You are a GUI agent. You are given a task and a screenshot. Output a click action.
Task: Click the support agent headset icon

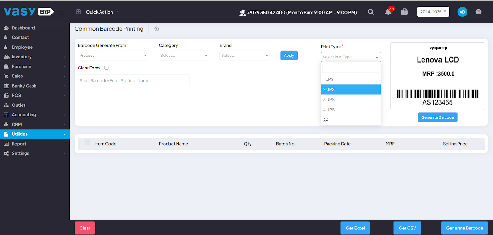pyautogui.click(x=243, y=13)
